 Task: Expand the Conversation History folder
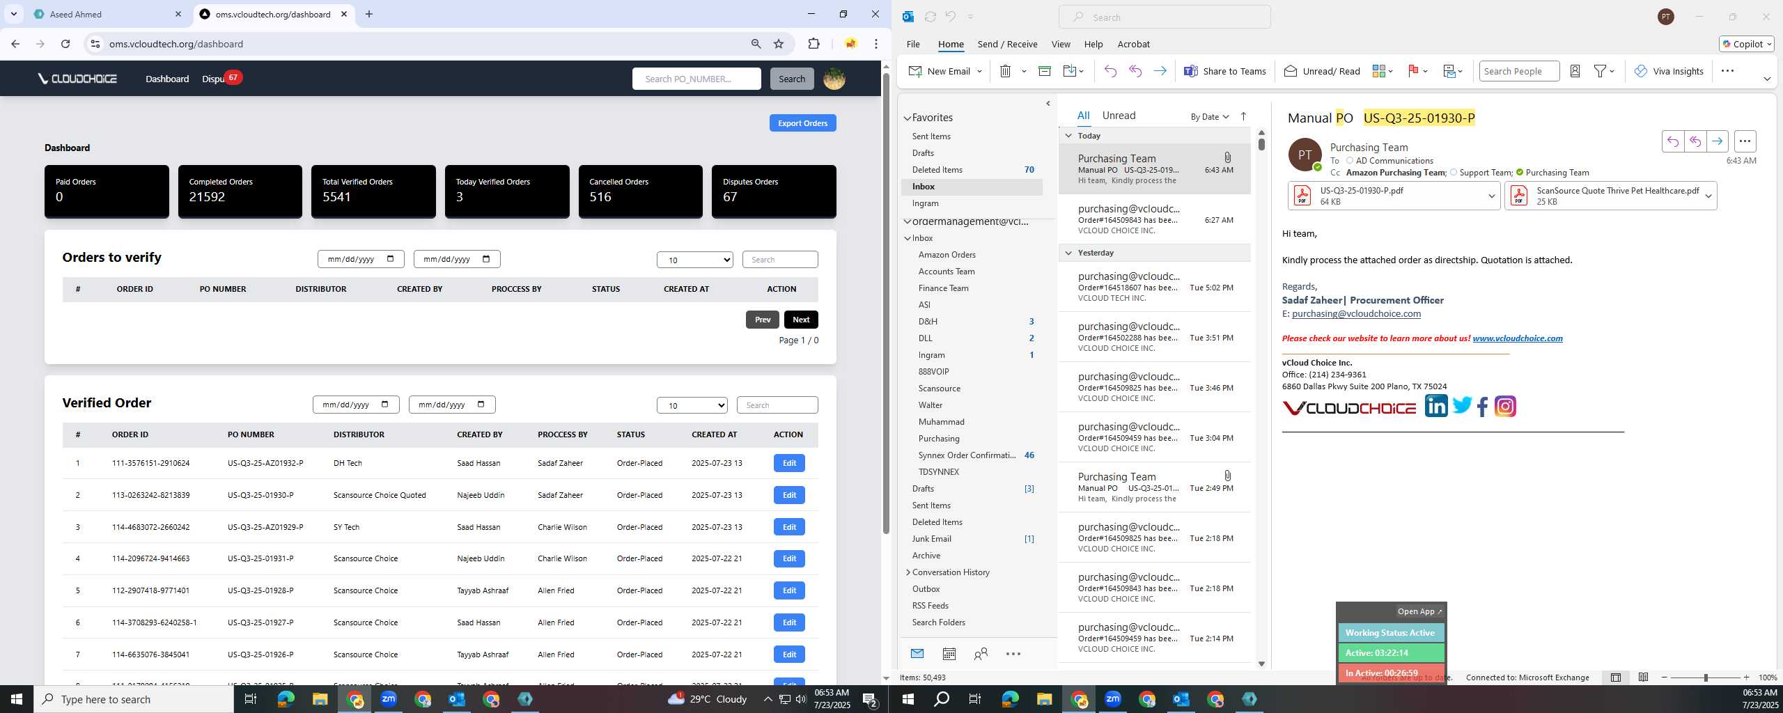908,572
